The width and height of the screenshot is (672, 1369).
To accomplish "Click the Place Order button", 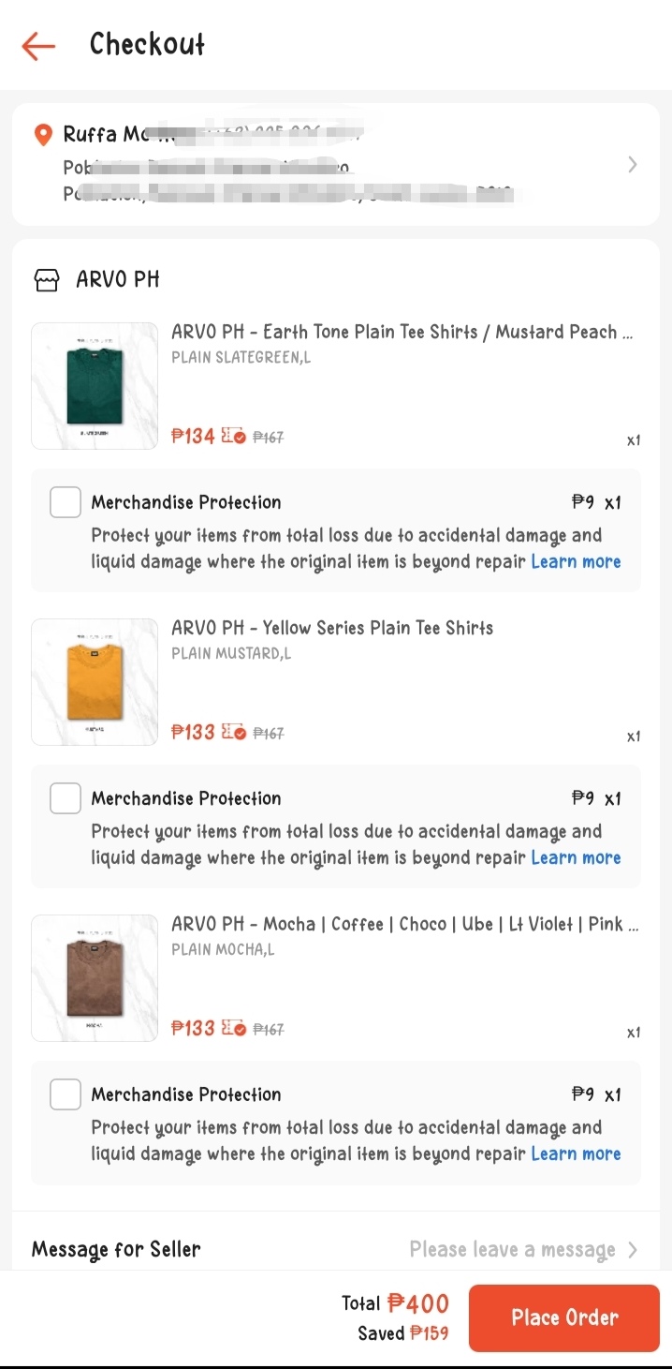I will 564,1317.
